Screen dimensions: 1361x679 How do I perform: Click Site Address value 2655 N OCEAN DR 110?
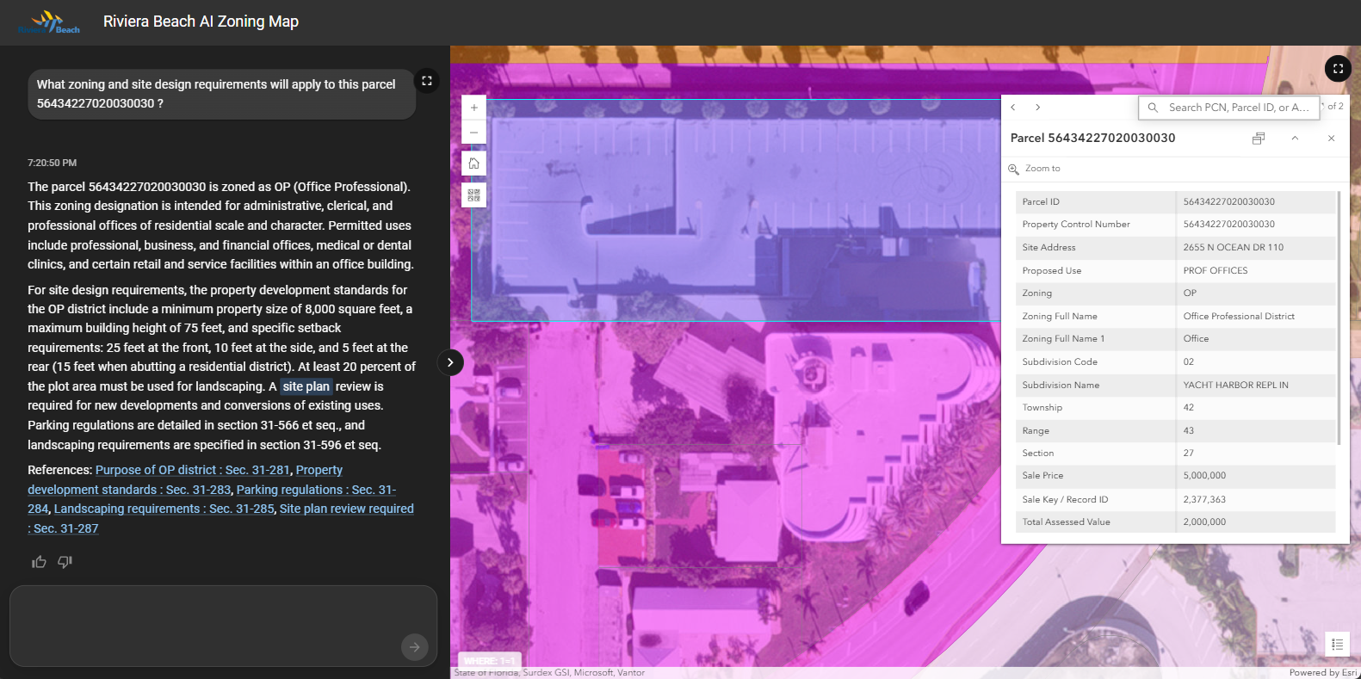click(1233, 248)
